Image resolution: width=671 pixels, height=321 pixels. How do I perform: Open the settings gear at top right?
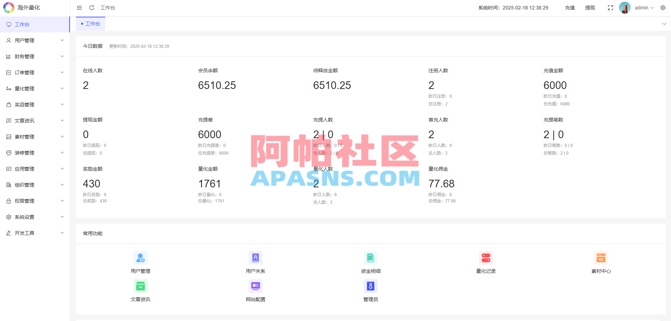pos(663,7)
